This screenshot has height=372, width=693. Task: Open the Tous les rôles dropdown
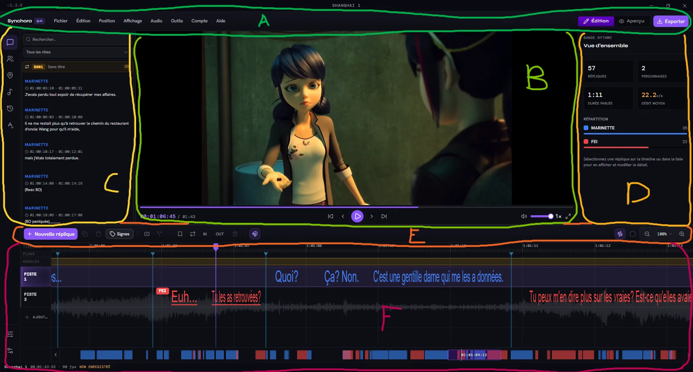point(77,52)
